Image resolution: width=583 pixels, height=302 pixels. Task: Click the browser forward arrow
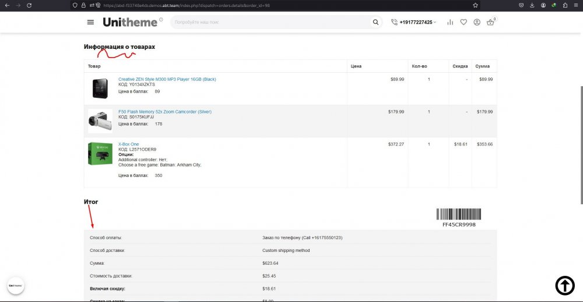pos(18,6)
